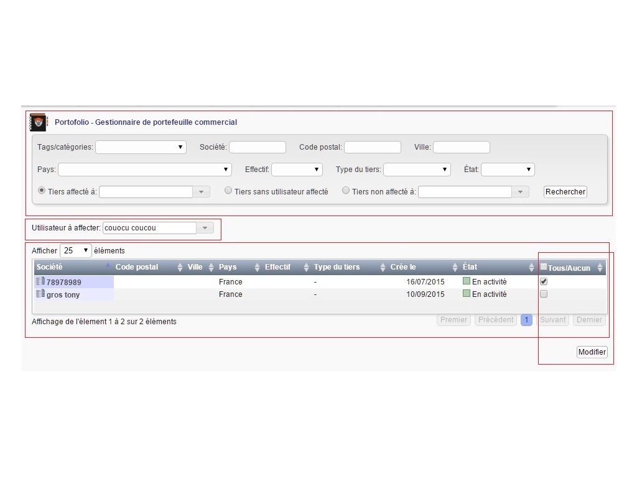Select the Tiers affecté à radio button
This screenshot has height=477, width=637.
pos(42,190)
